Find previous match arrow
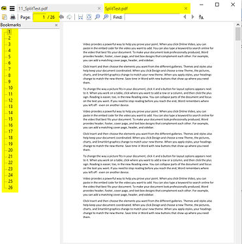The width and height of the screenshot is (242, 244). [x=185, y=17]
